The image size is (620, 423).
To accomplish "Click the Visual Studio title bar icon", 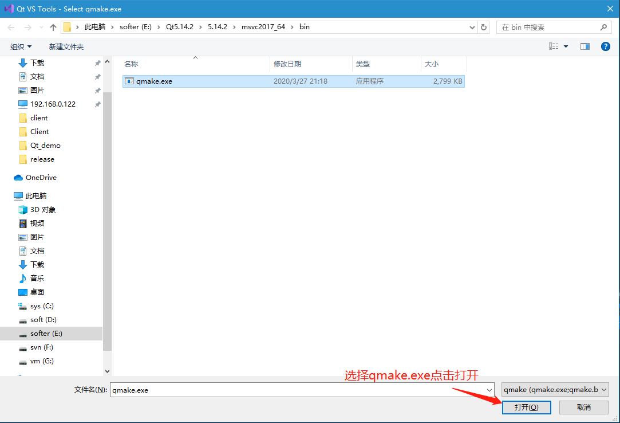I will (x=9, y=9).
